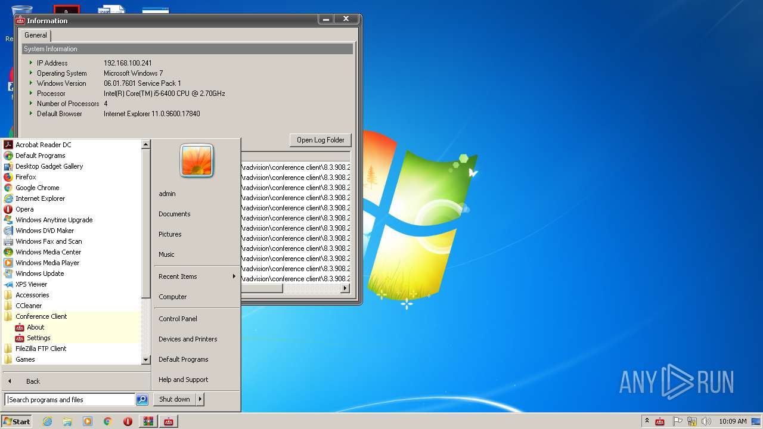The height and width of the screenshot is (429, 763).
Task: Show hidden tray icons arrow
Action: tap(647, 421)
